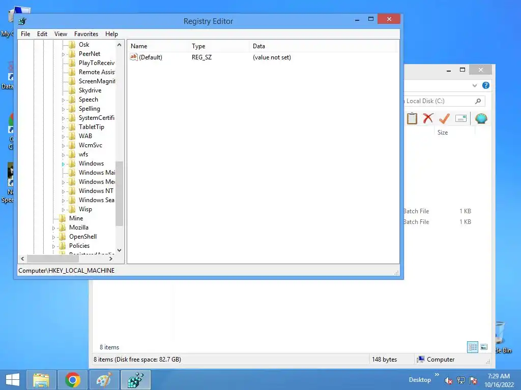This screenshot has height=390, width=521.
Task: Select the PlayToReceiver folder icon
Action: [72, 62]
